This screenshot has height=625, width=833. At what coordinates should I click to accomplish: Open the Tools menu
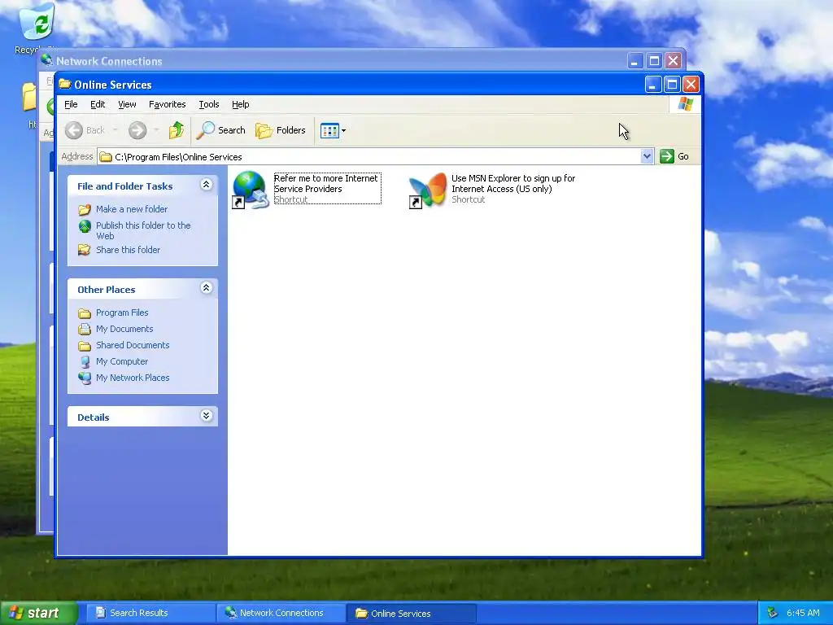coord(209,104)
